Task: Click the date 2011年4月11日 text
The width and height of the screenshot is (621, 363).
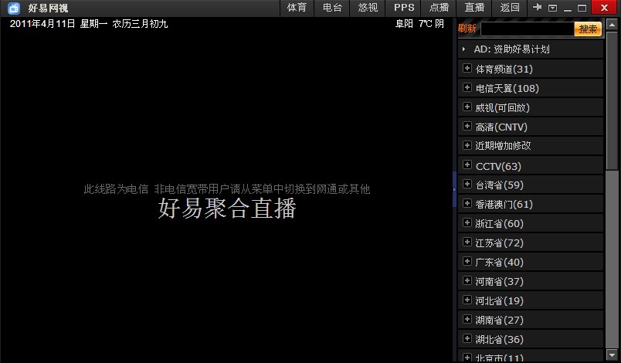Action: click(42, 24)
